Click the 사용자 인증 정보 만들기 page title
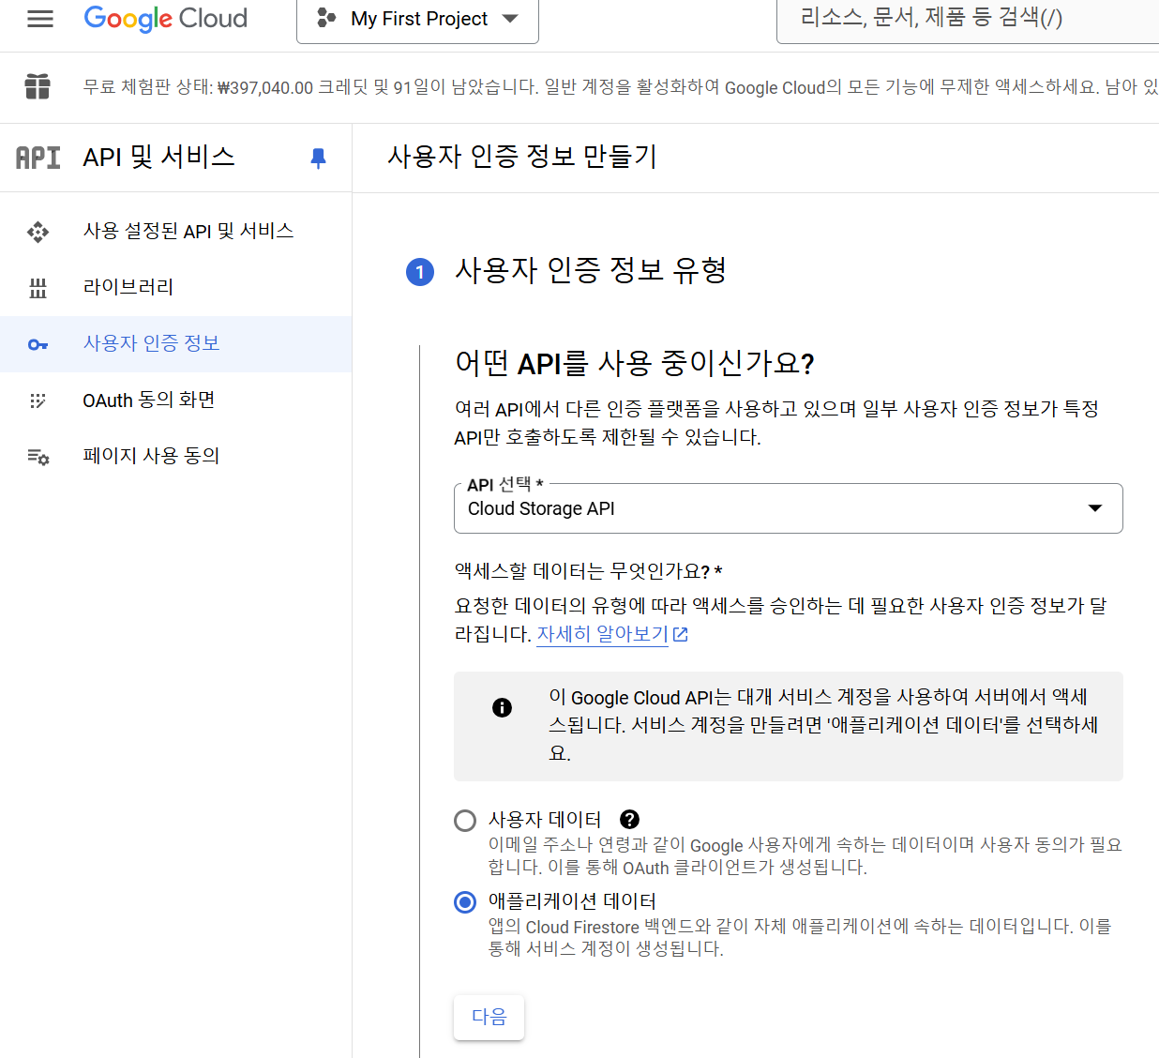1159x1058 pixels. 522,156
